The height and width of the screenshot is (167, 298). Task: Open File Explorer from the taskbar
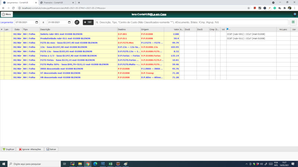click(80, 164)
